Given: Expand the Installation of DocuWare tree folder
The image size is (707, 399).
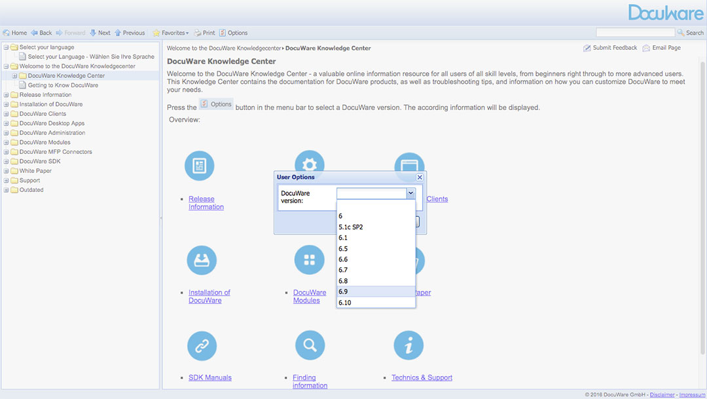Looking at the screenshot, I should tap(6, 104).
